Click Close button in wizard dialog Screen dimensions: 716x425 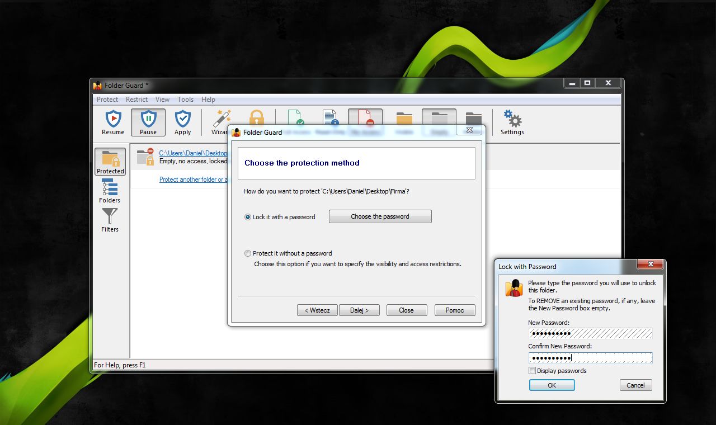point(407,310)
